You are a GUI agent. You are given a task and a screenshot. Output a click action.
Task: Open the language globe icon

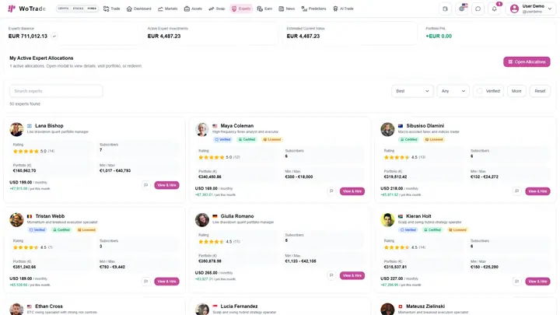coord(462,9)
